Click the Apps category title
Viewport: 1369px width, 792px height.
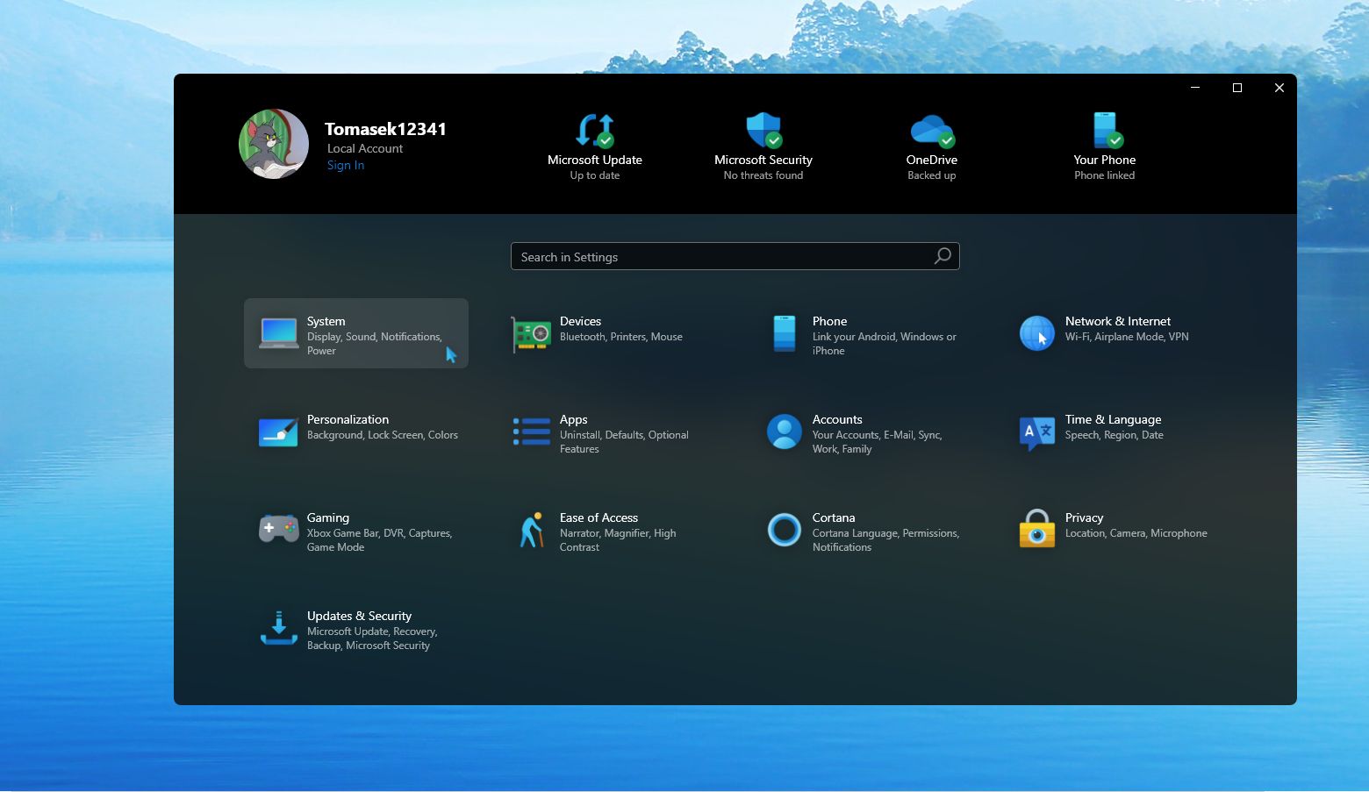pos(574,419)
